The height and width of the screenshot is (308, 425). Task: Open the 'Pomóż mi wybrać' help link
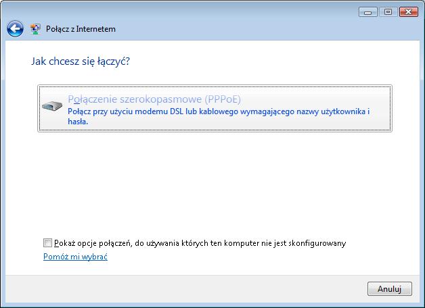75,257
